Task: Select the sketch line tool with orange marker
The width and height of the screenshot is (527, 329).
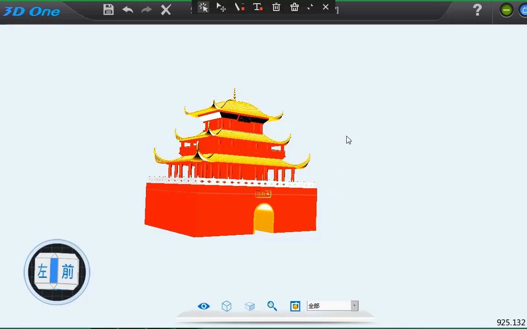Action: pos(239,7)
